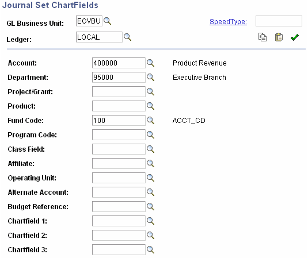Click the green checkmark validate icon

295,37
